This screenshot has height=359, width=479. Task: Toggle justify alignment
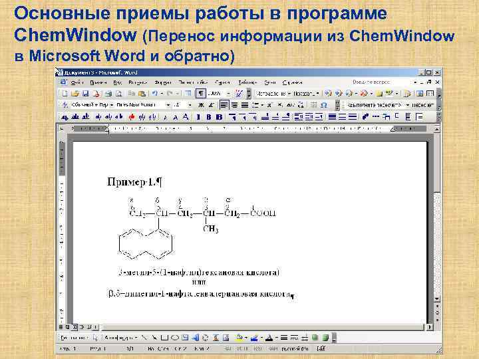tap(245, 105)
